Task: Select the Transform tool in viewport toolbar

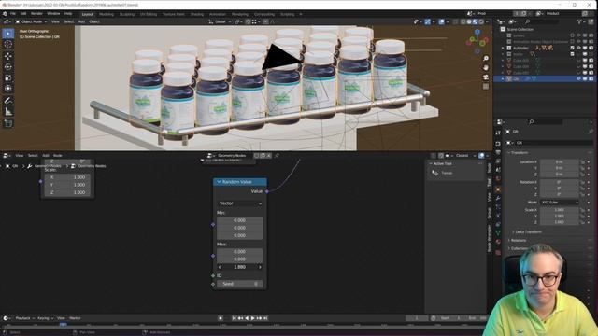Action: (8, 89)
